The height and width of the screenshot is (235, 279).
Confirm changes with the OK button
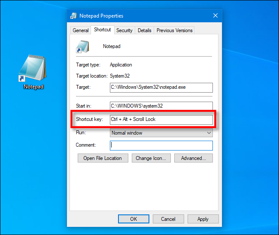(x=133, y=219)
